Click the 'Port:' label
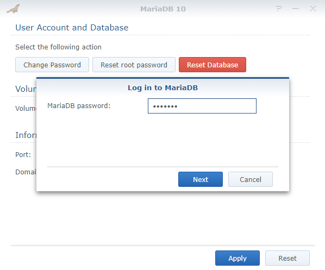This screenshot has height=270, width=325. pyautogui.click(x=23, y=155)
